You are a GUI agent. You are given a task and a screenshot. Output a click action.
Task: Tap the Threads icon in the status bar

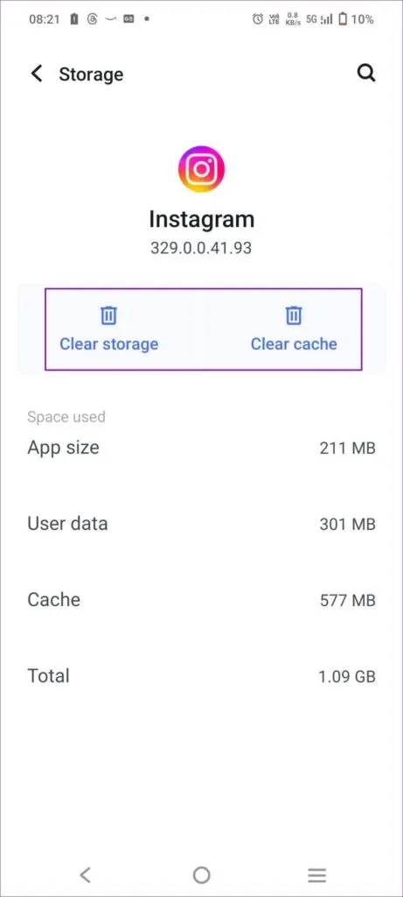click(x=93, y=19)
